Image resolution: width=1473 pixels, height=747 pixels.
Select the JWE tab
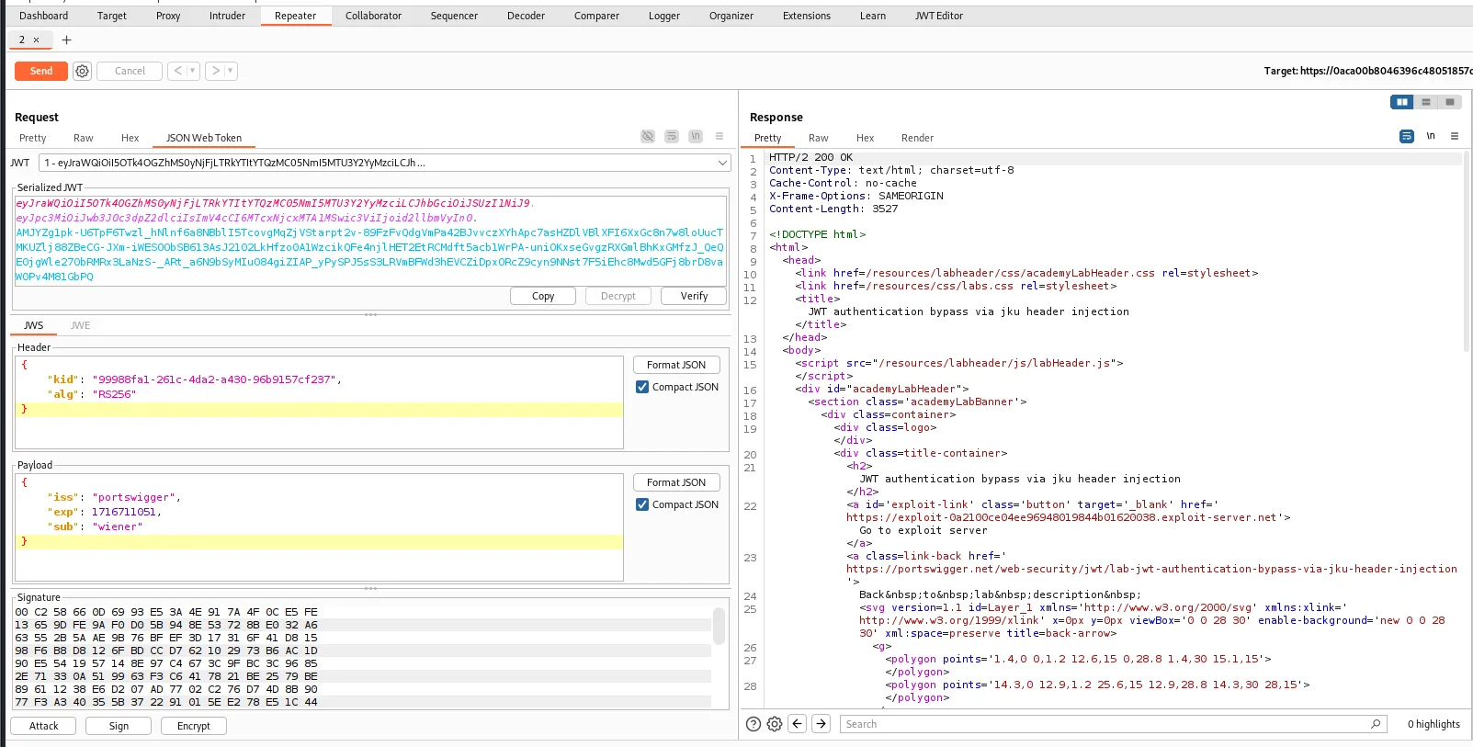(81, 325)
